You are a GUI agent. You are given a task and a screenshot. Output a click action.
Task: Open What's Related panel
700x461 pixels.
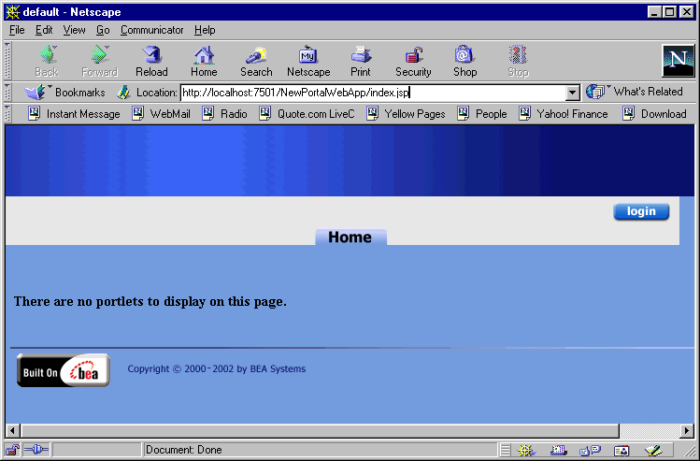pyautogui.click(x=635, y=92)
